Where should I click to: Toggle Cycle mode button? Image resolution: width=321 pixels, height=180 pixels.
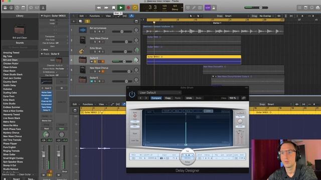135,8
